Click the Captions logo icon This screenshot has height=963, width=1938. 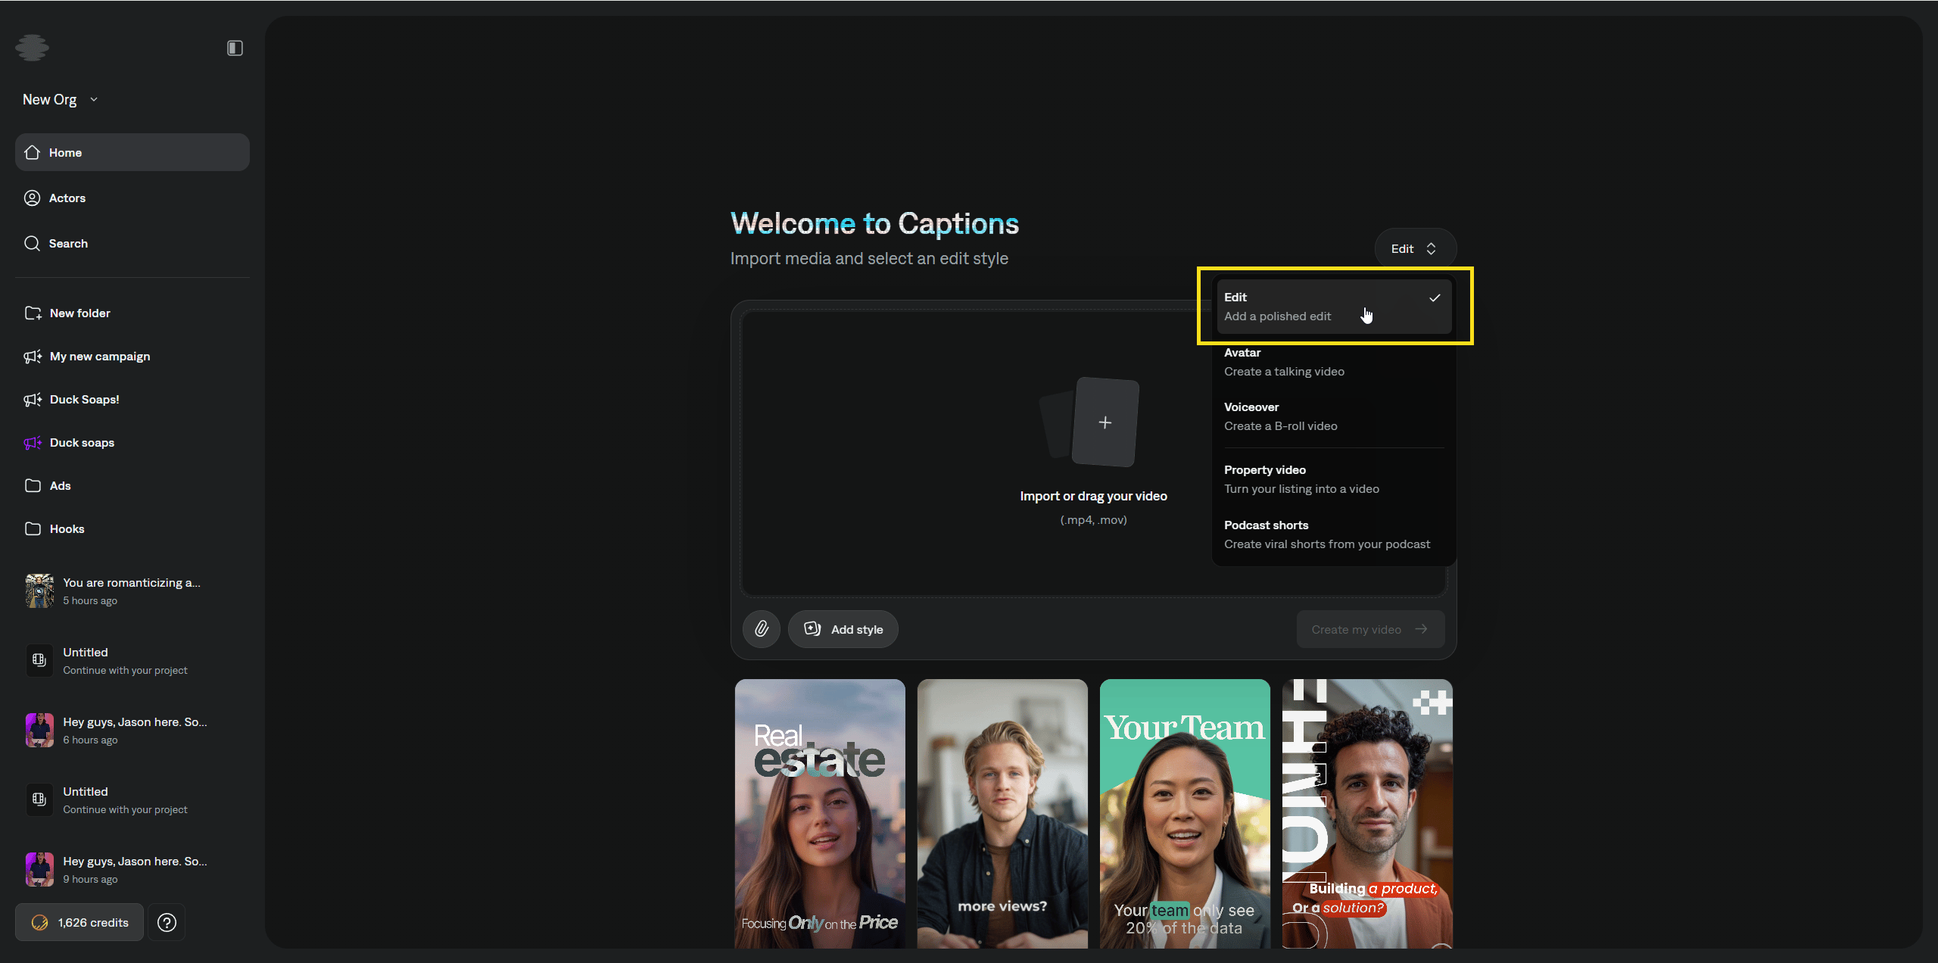coord(32,48)
